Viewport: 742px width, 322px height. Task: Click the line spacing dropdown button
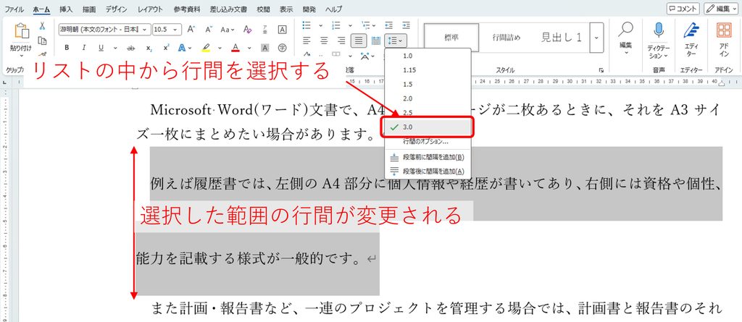[395, 41]
